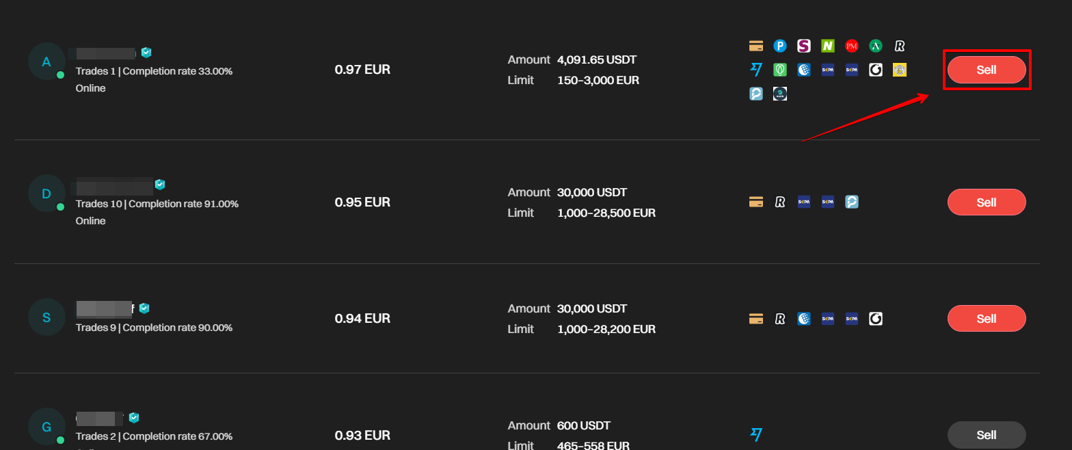Click the verified badge next to seller A
Screen dimensions: 1072x450
click(x=146, y=52)
